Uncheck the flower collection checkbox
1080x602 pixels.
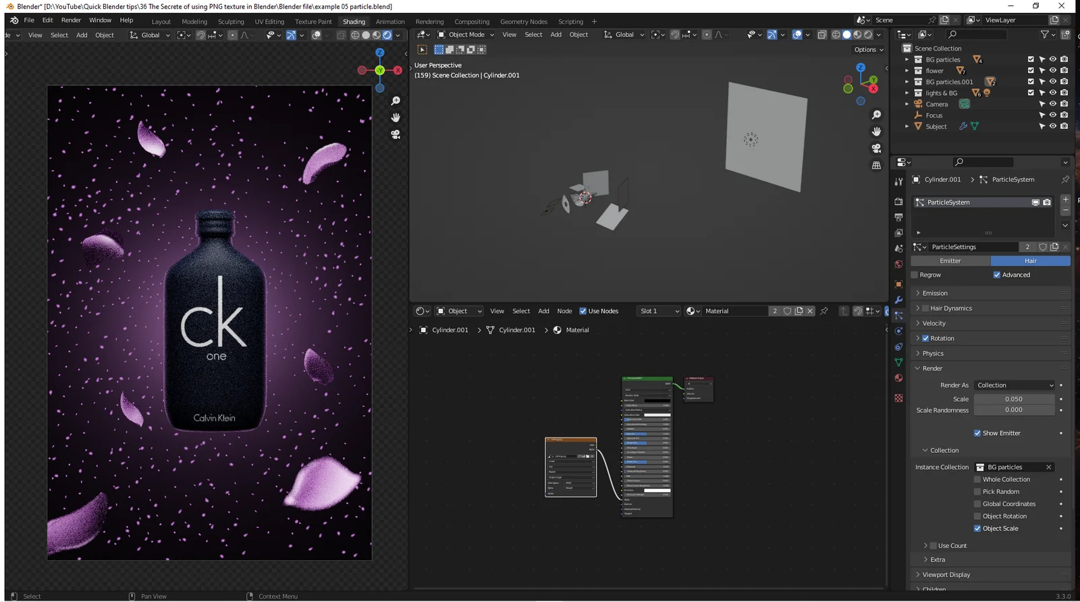pyautogui.click(x=1031, y=70)
